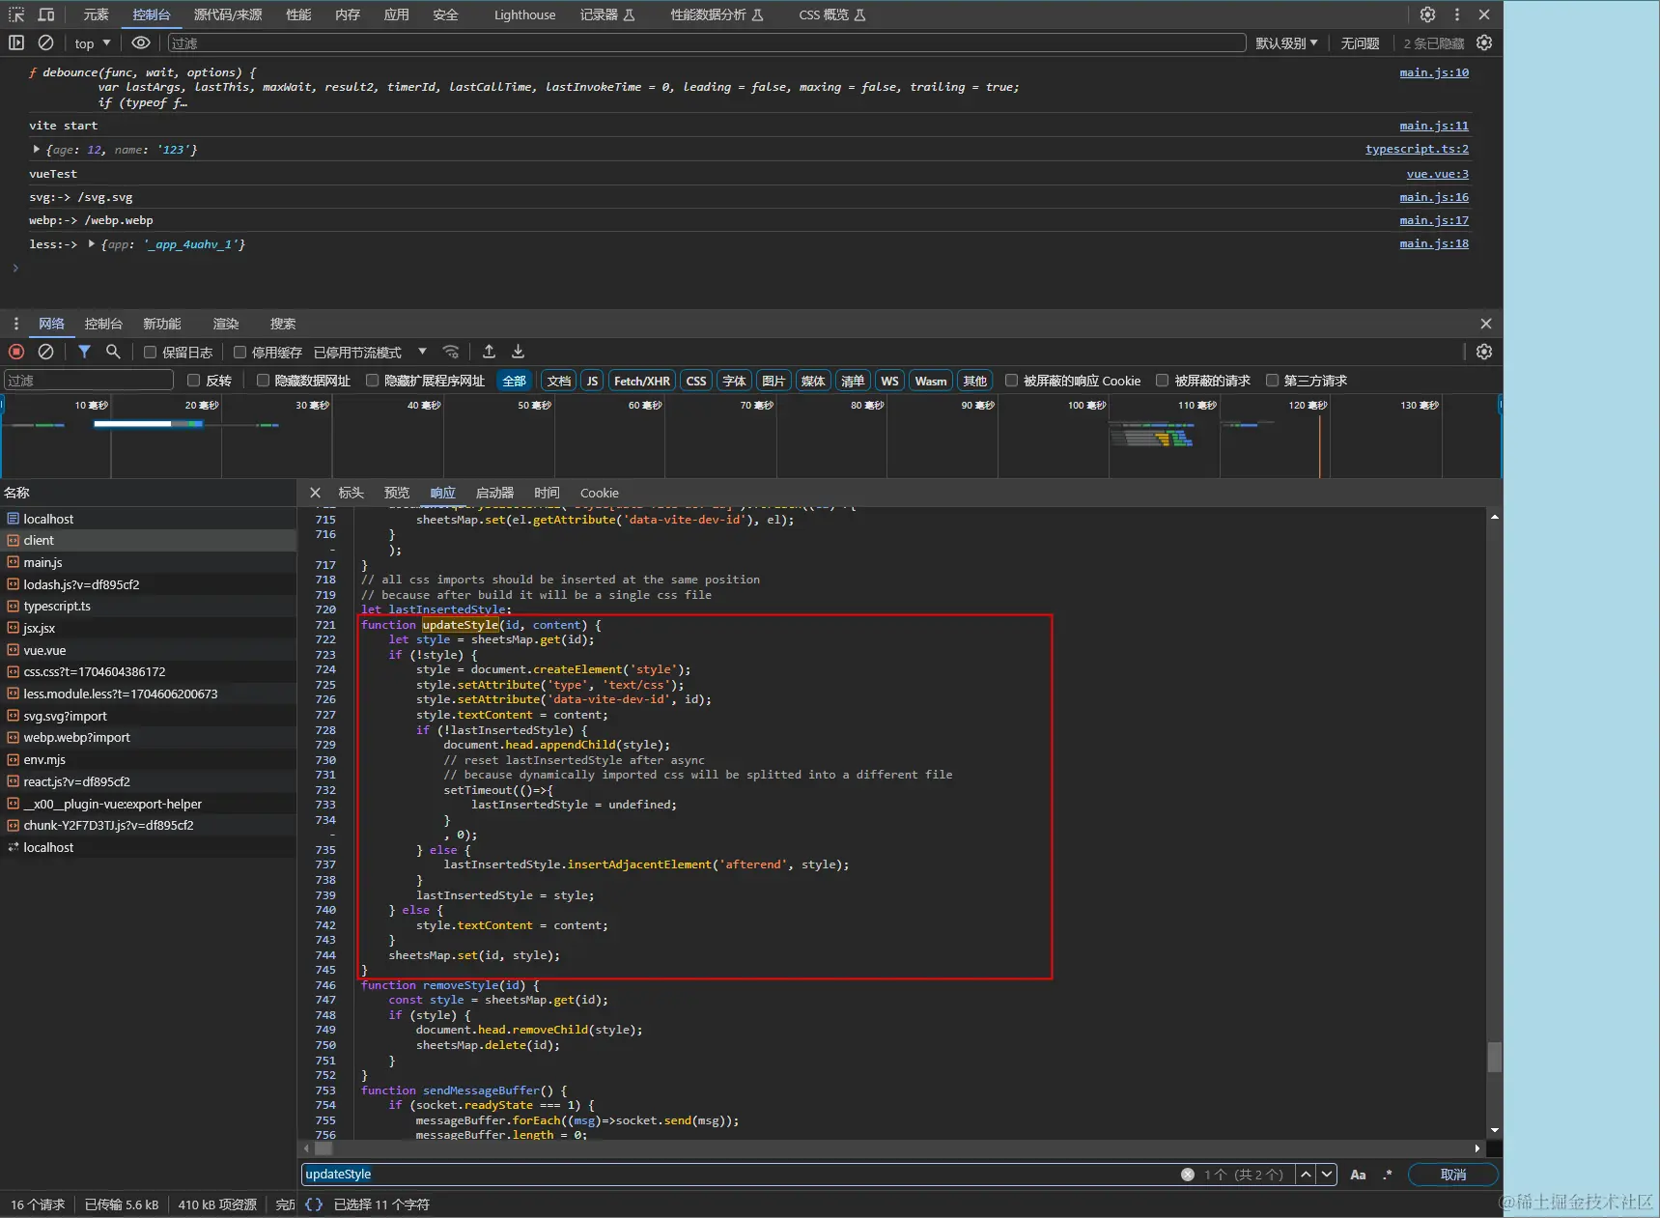This screenshot has height=1218, width=1660.
Task: Open the 标头 tab of the request
Action: point(351,493)
